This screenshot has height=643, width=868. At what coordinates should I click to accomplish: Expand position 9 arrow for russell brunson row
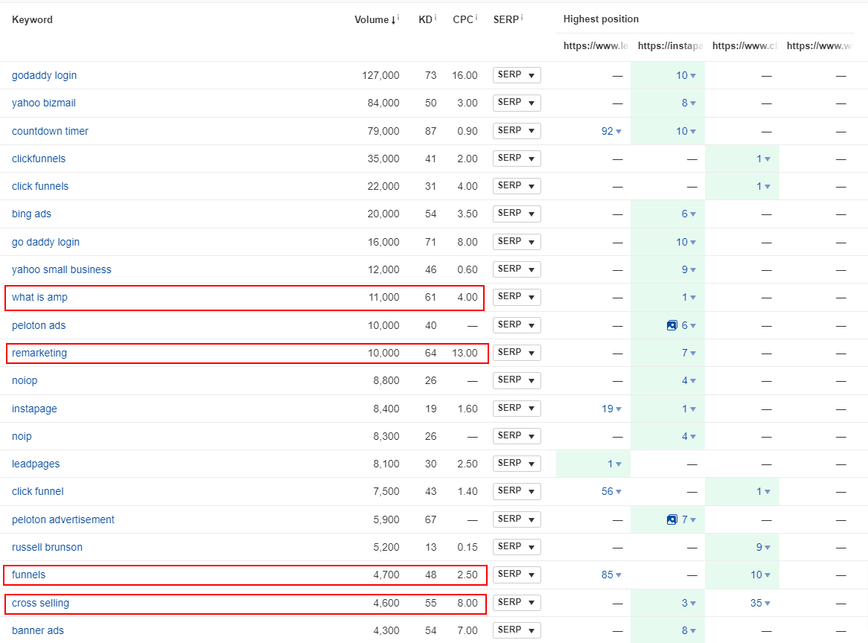[x=768, y=548]
